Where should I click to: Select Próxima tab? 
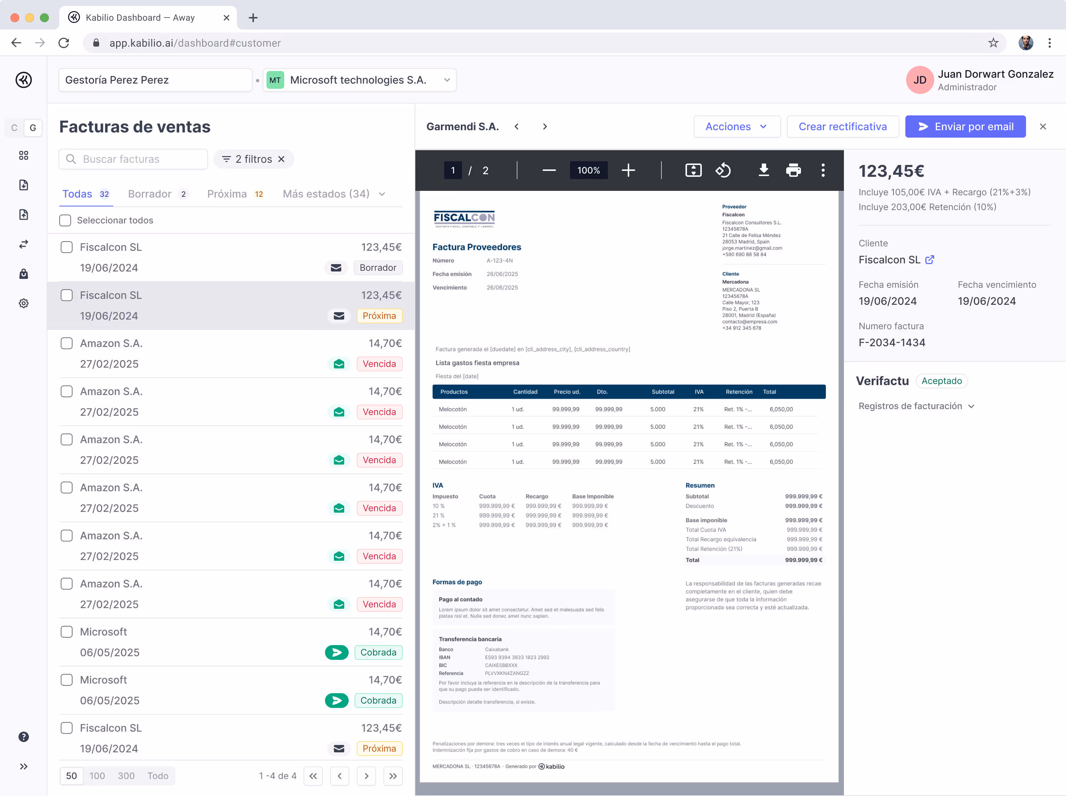[x=236, y=193]
